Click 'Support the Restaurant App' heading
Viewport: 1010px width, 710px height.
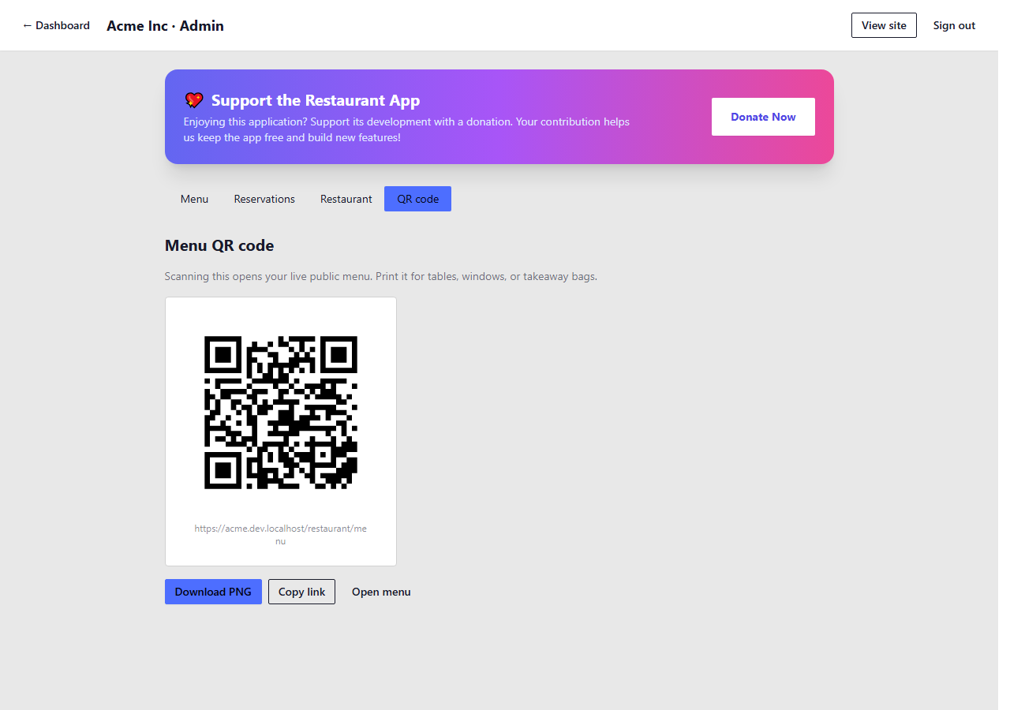pos(316,100)
